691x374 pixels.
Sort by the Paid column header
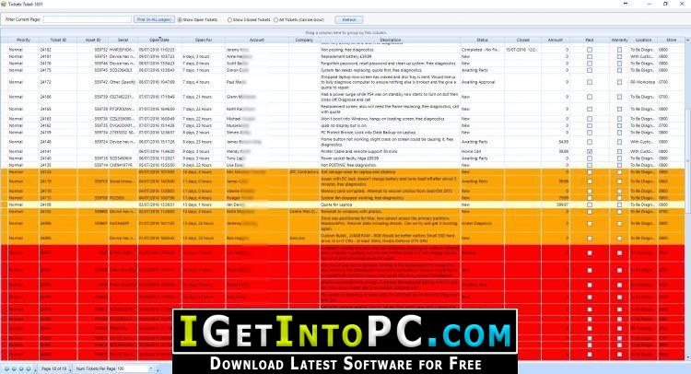pos(590,40)
